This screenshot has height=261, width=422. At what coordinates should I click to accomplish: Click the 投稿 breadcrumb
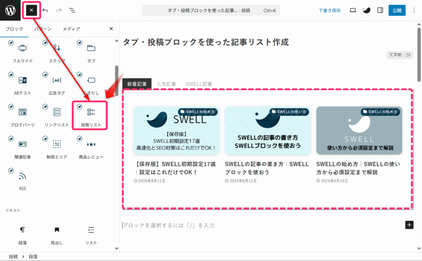tap(13, 256)
